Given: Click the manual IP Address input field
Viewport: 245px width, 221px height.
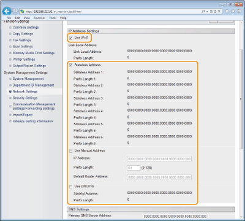Looking at the screenshot, I should [159, 159].
